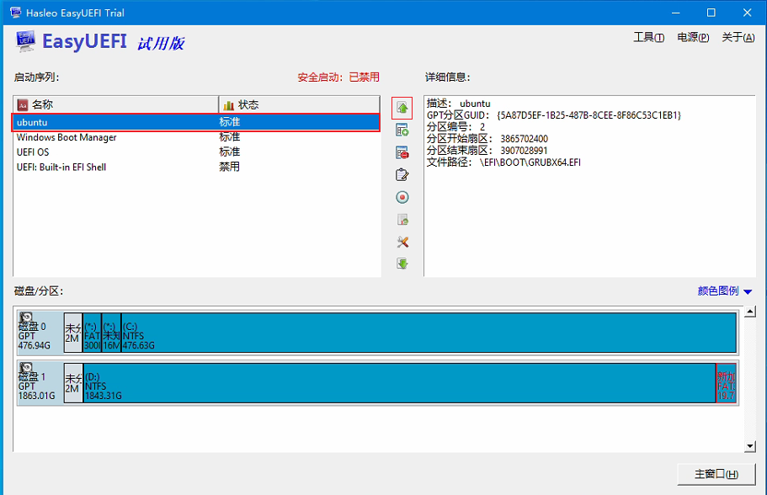Move the selected boot entry down

[402, 264]
